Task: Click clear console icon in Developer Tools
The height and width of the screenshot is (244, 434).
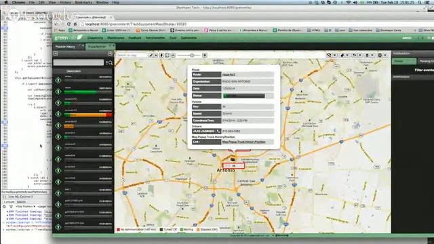Action: click(4, 206)
